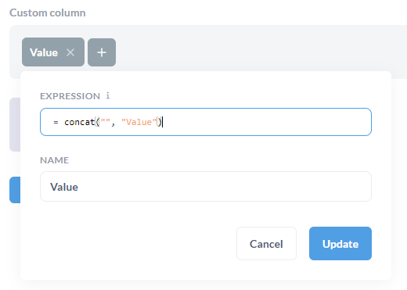Click the opening parenthesis after concat
Image resolution: width=407 pixels, height=290 pixels.
click(98, 122)
